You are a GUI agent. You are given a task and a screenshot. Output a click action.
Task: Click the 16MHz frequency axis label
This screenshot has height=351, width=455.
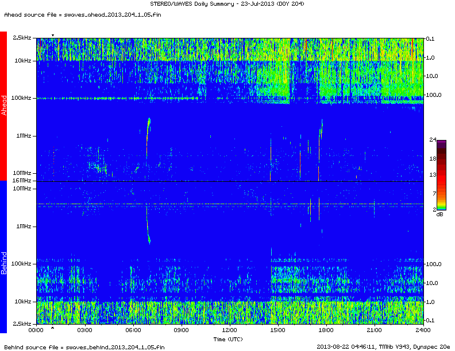[22, 181]
